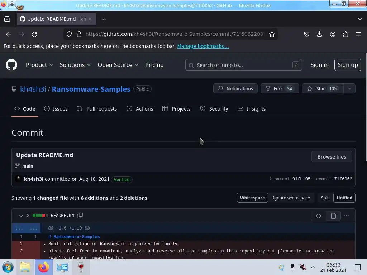Open the Firefox hamburger application menu

[358, 34]
